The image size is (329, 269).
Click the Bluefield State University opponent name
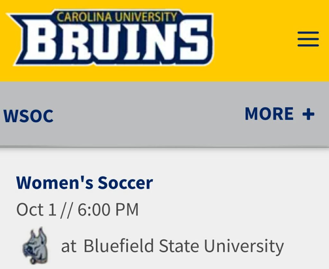click(183, 246)
